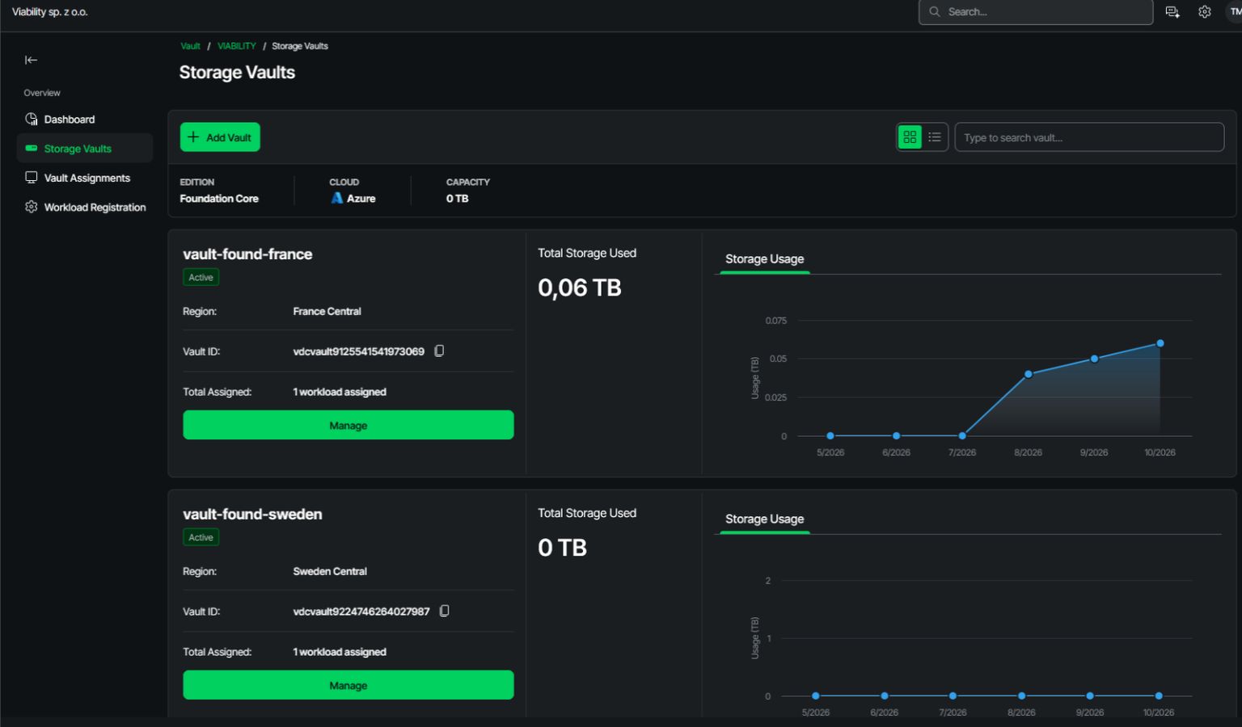Click the Active badge on vault-found-sweden
This screenshot has height=727, width=1242.
[x=201, y=537]
